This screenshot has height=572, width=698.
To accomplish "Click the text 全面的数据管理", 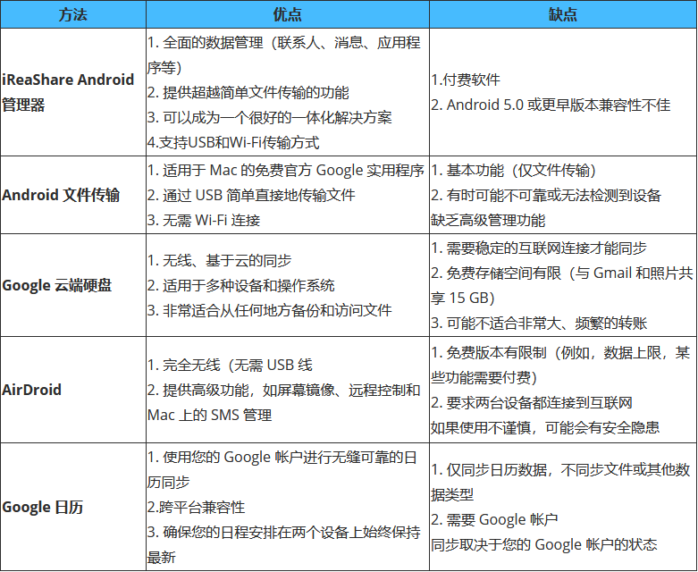I will [x=214, y=43].
